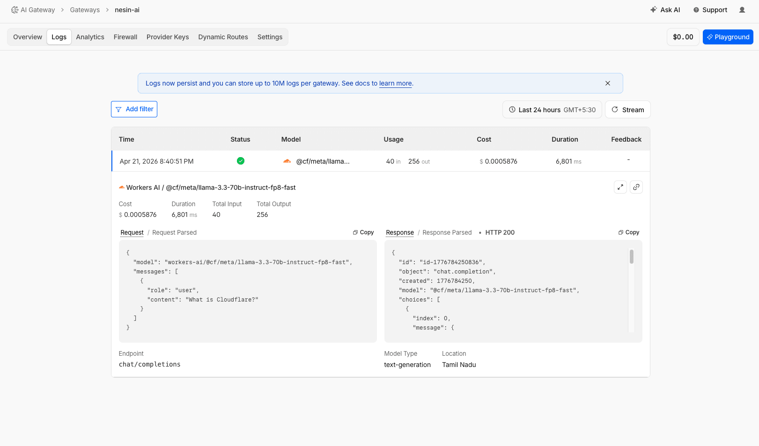Screen dimensions: 759x446
Task: Launch the Playground
Action: coord(728,37)
